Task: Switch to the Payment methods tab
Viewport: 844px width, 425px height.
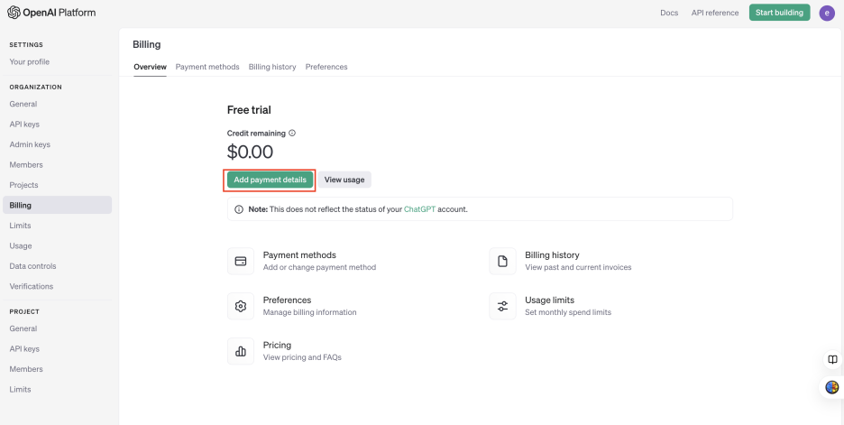Action: tap(207, 67)
